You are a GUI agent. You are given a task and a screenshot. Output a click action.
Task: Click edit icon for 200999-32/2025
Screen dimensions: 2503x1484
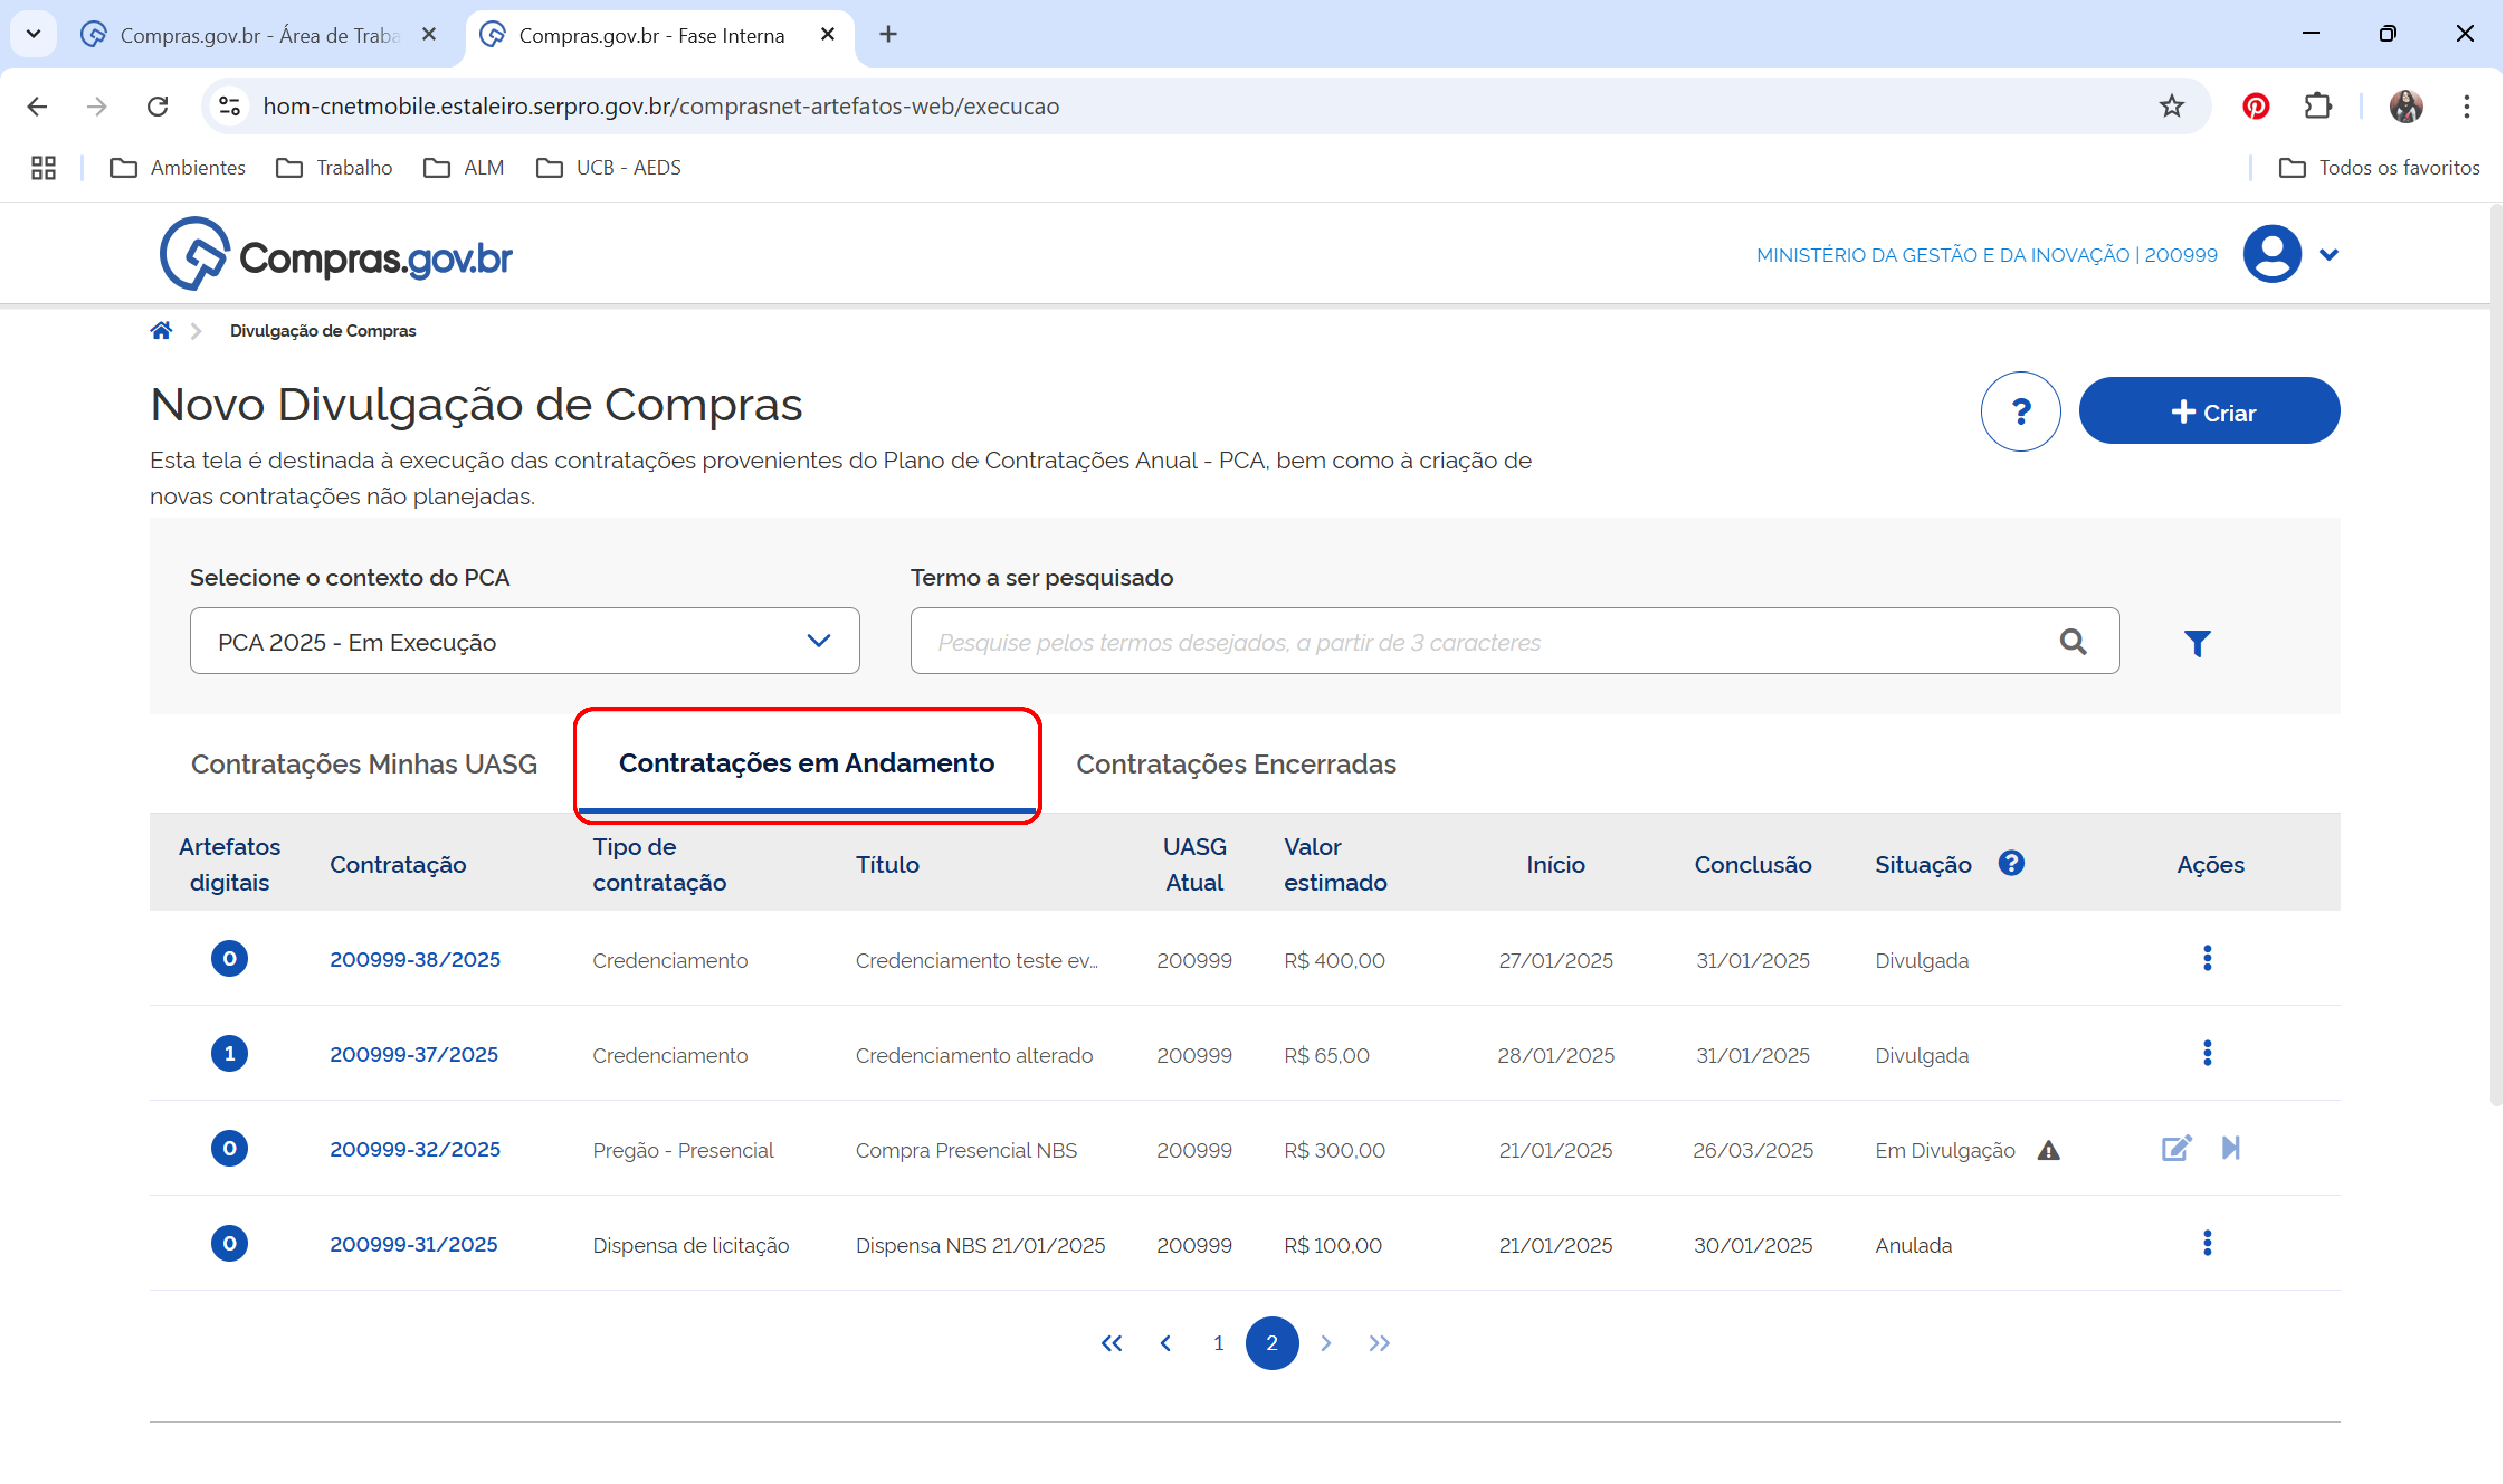(2176, 1148)
